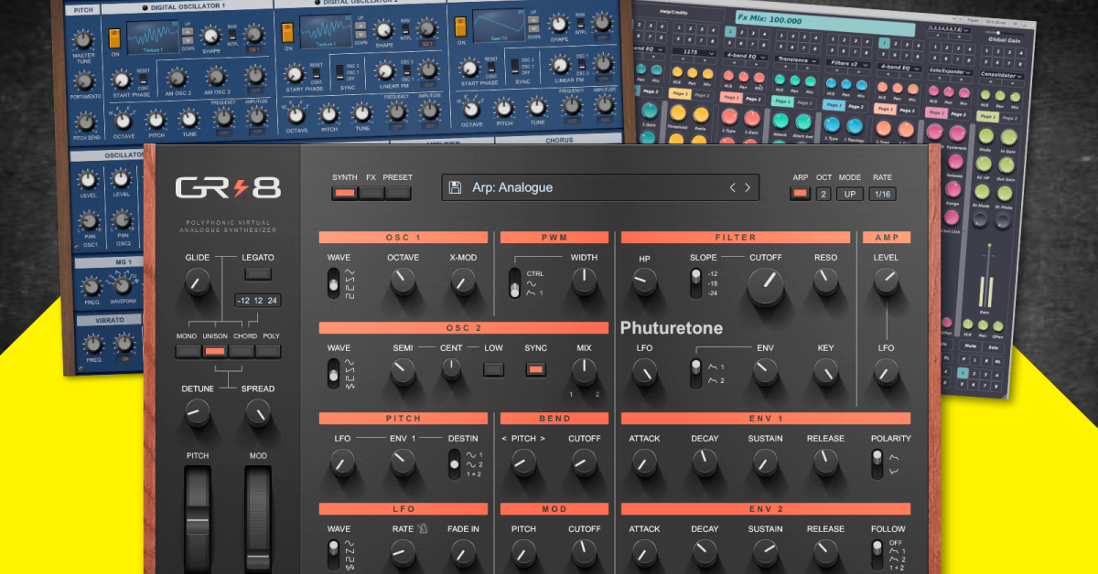Switch to the FX tab on GR-8
The height and width of the screenshot is (574, 1098).
(371, 194)
